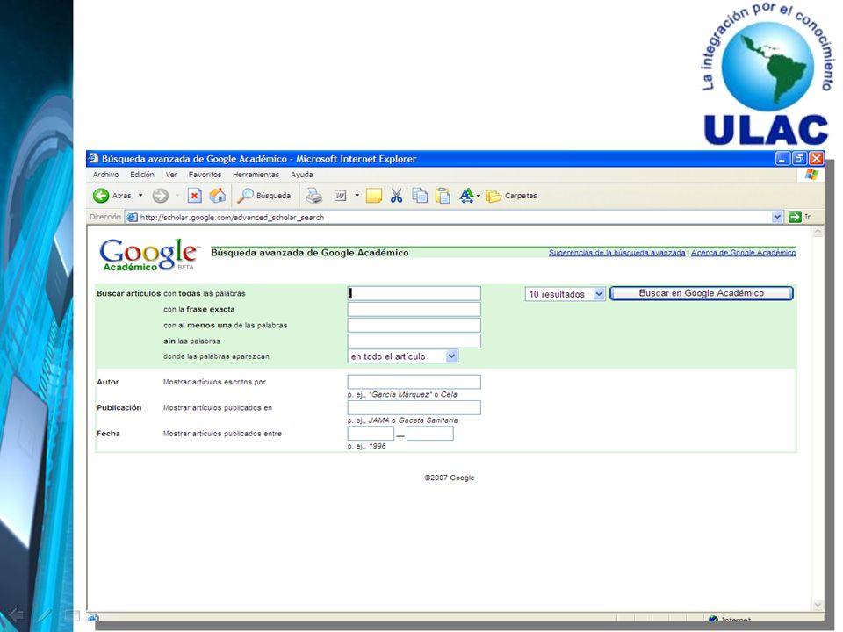
Task: Click the Autor text field
Action: [x=414, y=382]
